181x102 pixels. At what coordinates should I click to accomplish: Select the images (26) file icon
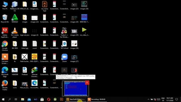tap(74, 45)
